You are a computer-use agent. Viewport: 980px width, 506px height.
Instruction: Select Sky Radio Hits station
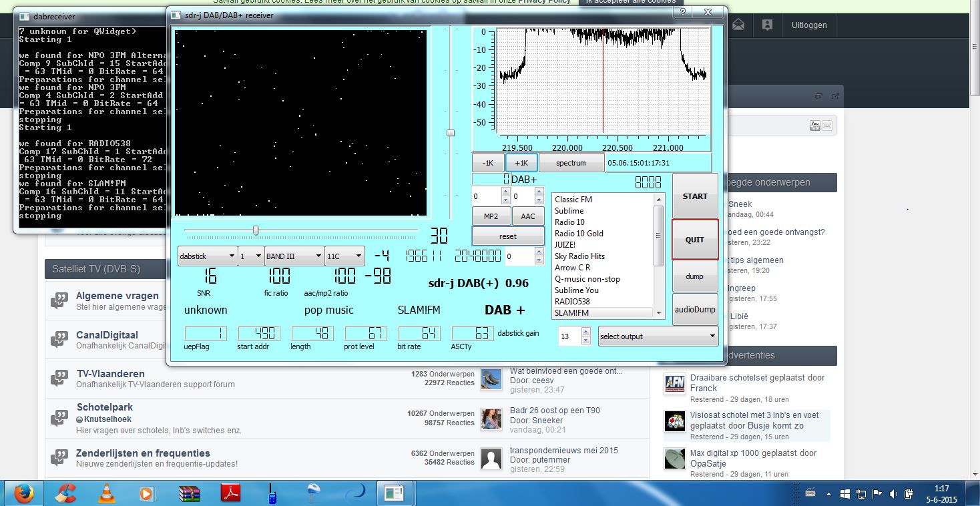click(579, 256)
